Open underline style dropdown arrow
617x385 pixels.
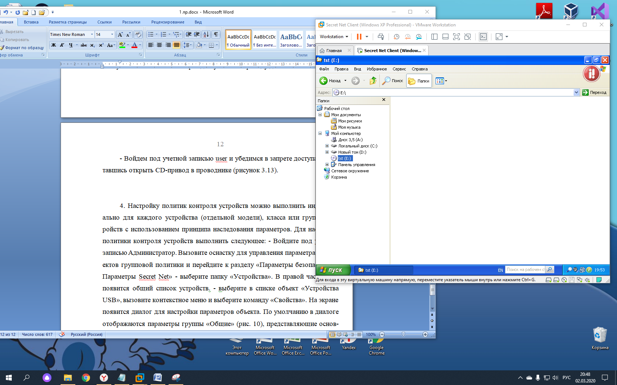pos(77,45)
